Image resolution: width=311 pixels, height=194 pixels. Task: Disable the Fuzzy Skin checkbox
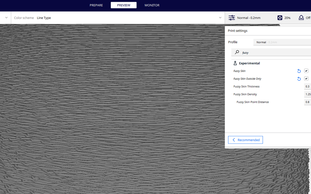pyautogui.click(x=306, y=71)
